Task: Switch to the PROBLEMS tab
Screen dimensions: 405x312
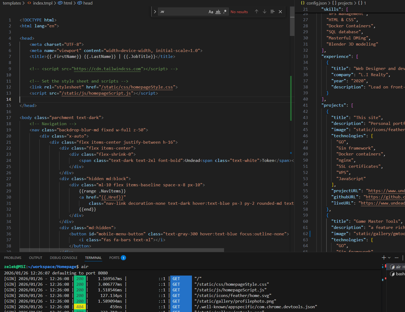Action: point(13,258)
